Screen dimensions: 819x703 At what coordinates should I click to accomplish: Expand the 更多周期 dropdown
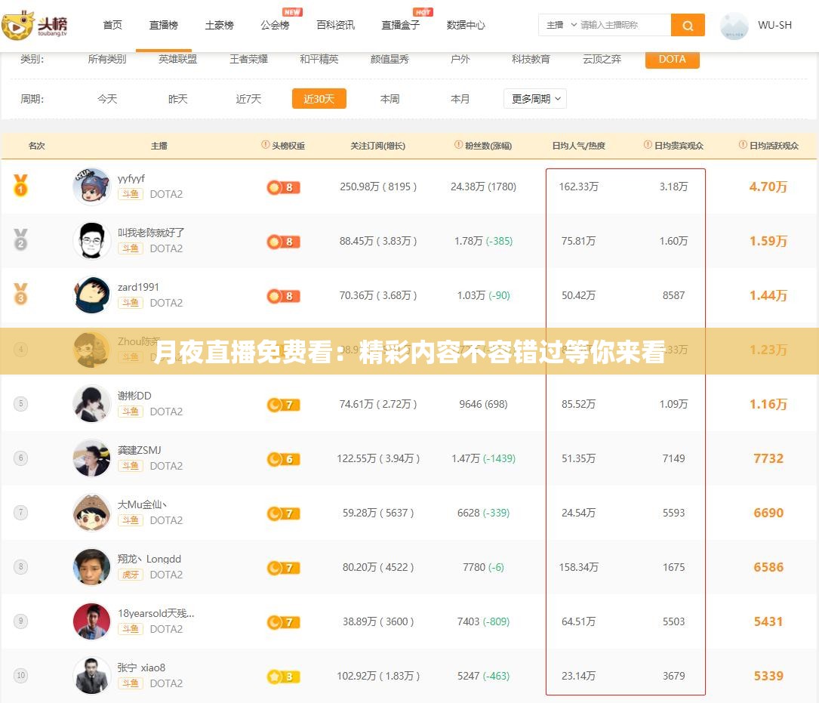pyautogui.click(x=535, y=98)
